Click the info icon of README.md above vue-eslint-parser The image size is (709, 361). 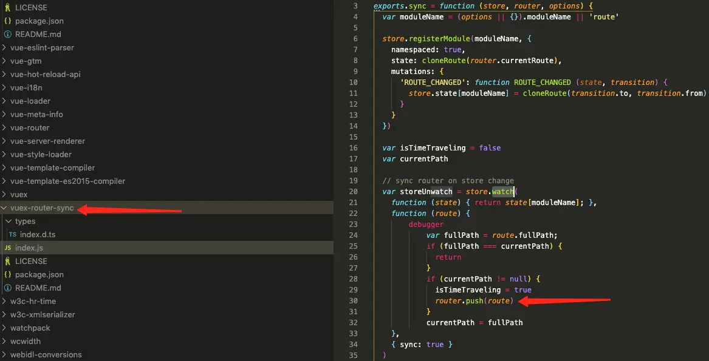point(8,35)
